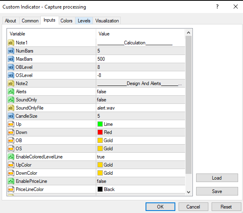The image size is (243, 213).
Task: Click the string icon next to Note1
Action: (11, 43)
